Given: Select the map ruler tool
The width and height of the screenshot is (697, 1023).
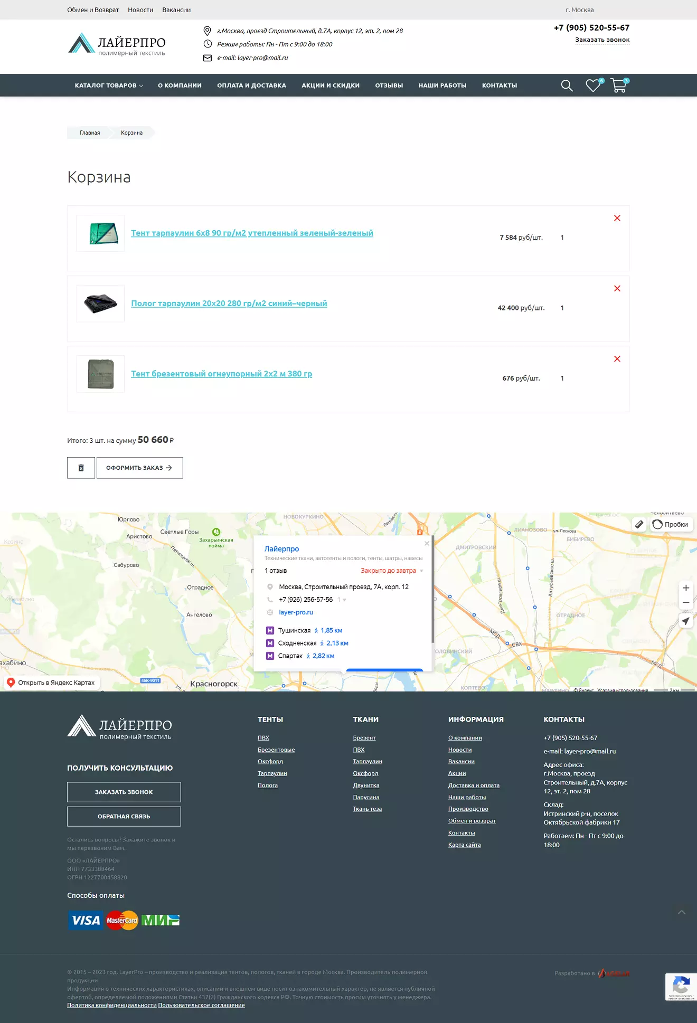Looking at the screenshot, I should (639, 524).
